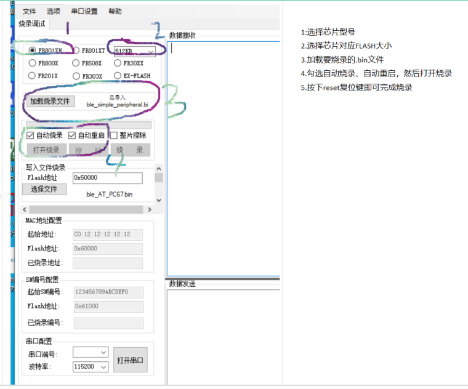Click the 打开烧录 button
The height and width of the screenshot is (389, 468).
(x=47, y=150)
